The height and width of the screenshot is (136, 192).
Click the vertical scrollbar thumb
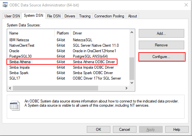click(132, 69)
